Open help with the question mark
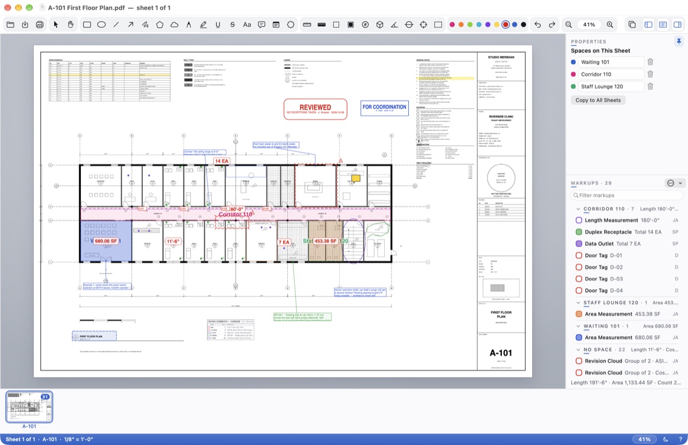 [x=680, y=439]
